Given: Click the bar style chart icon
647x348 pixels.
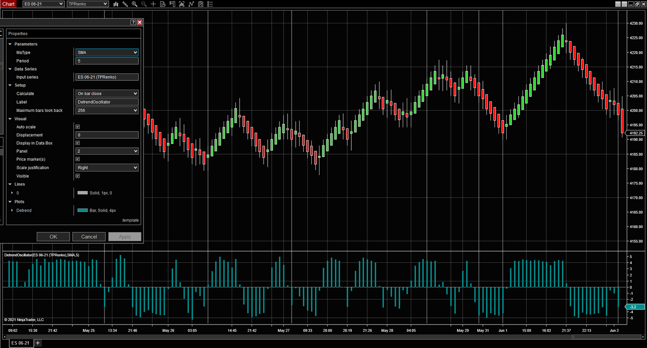Looking at the screenshot, I should coord(116,4).
